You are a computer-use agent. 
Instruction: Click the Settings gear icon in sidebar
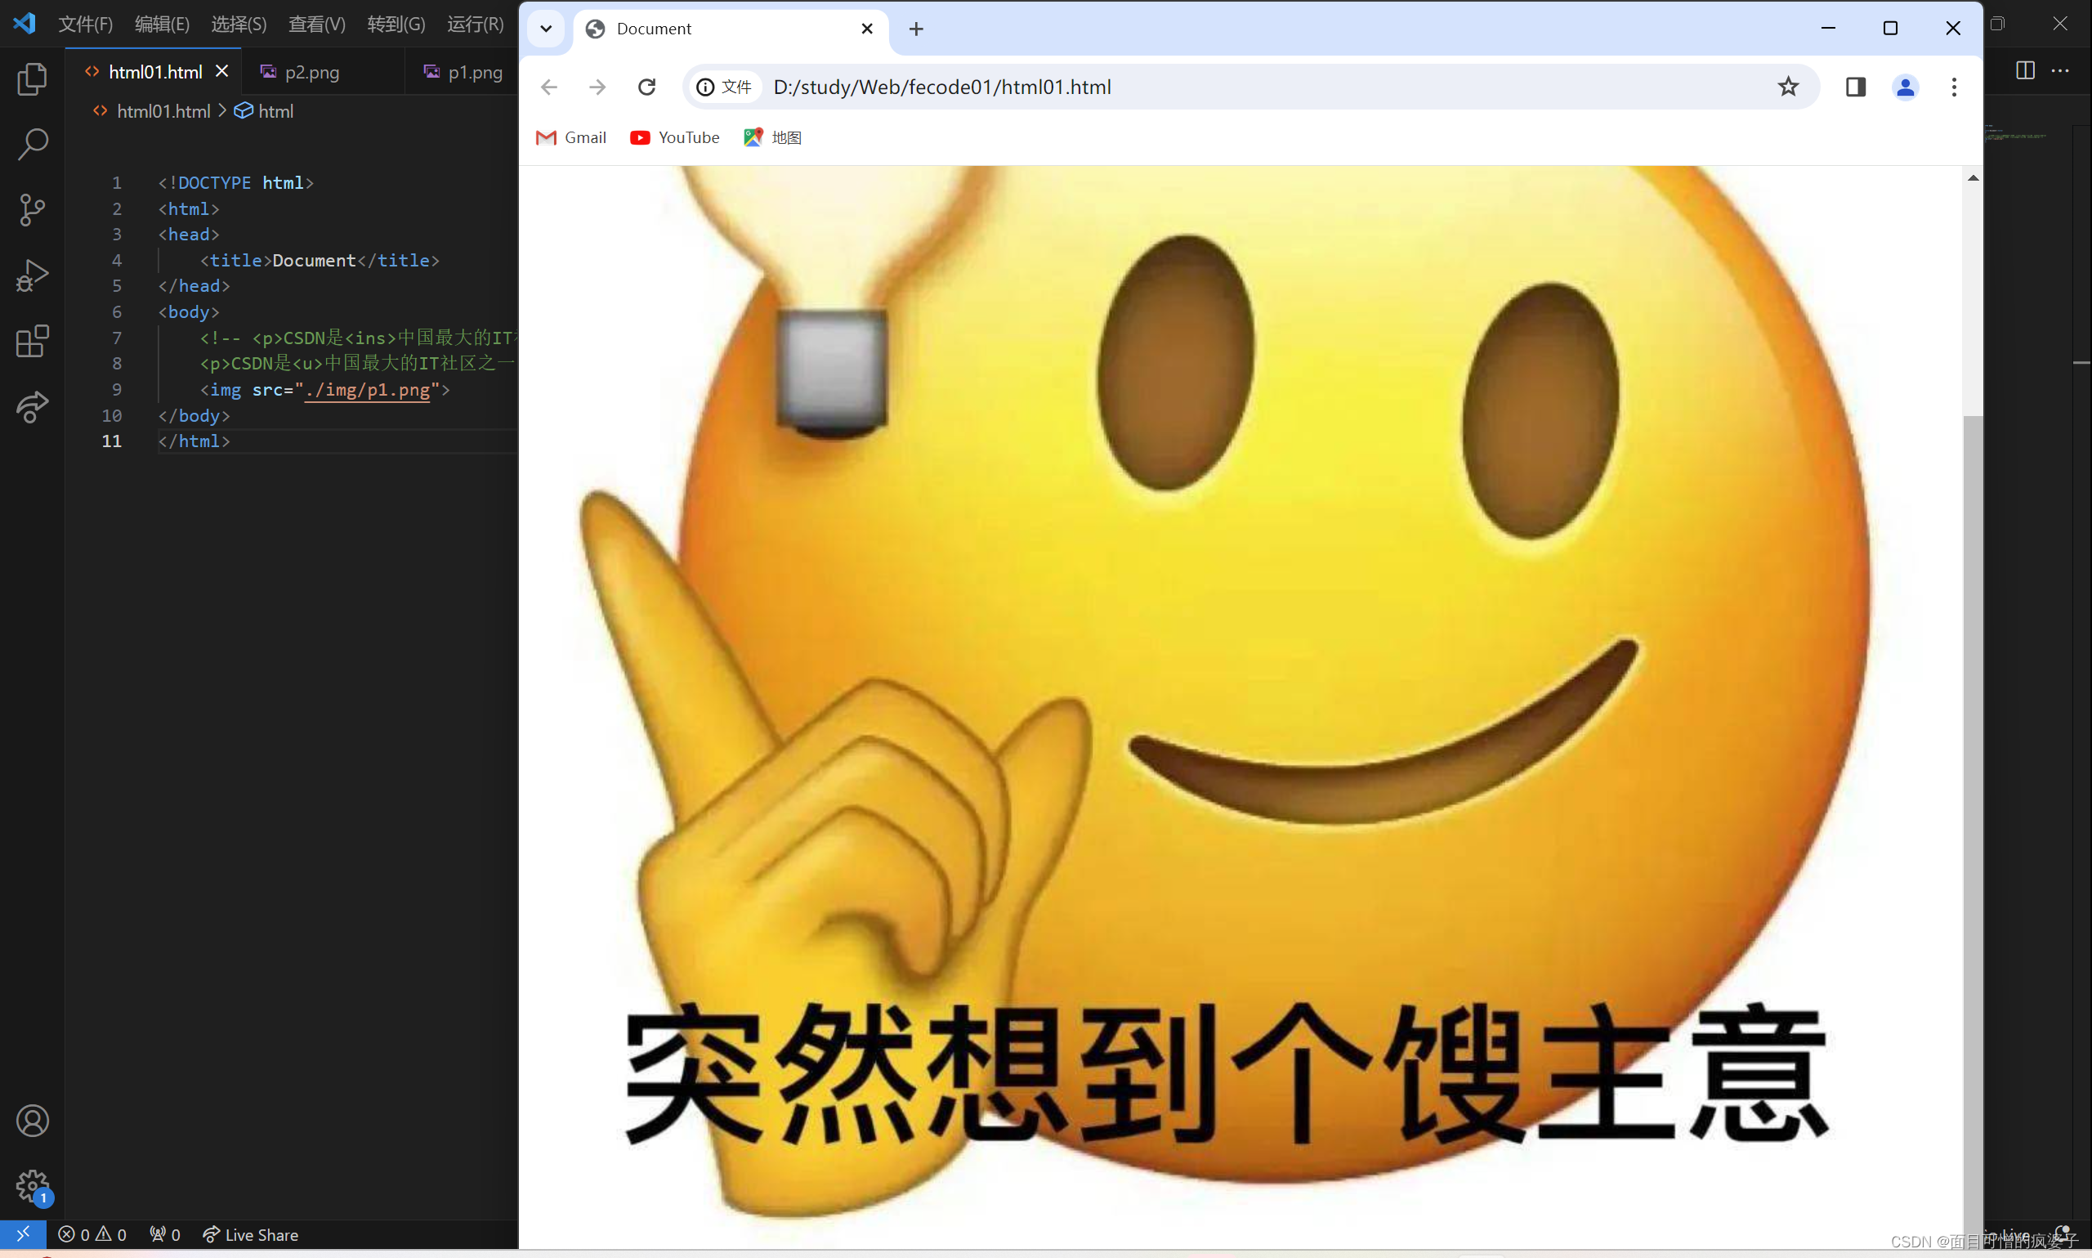[33, 1186]
